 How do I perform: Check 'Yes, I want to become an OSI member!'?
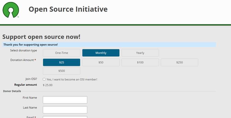[44, 79]
